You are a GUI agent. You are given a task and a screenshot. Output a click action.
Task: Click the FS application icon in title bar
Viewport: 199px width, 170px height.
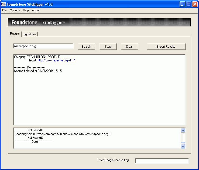(3, 4)
